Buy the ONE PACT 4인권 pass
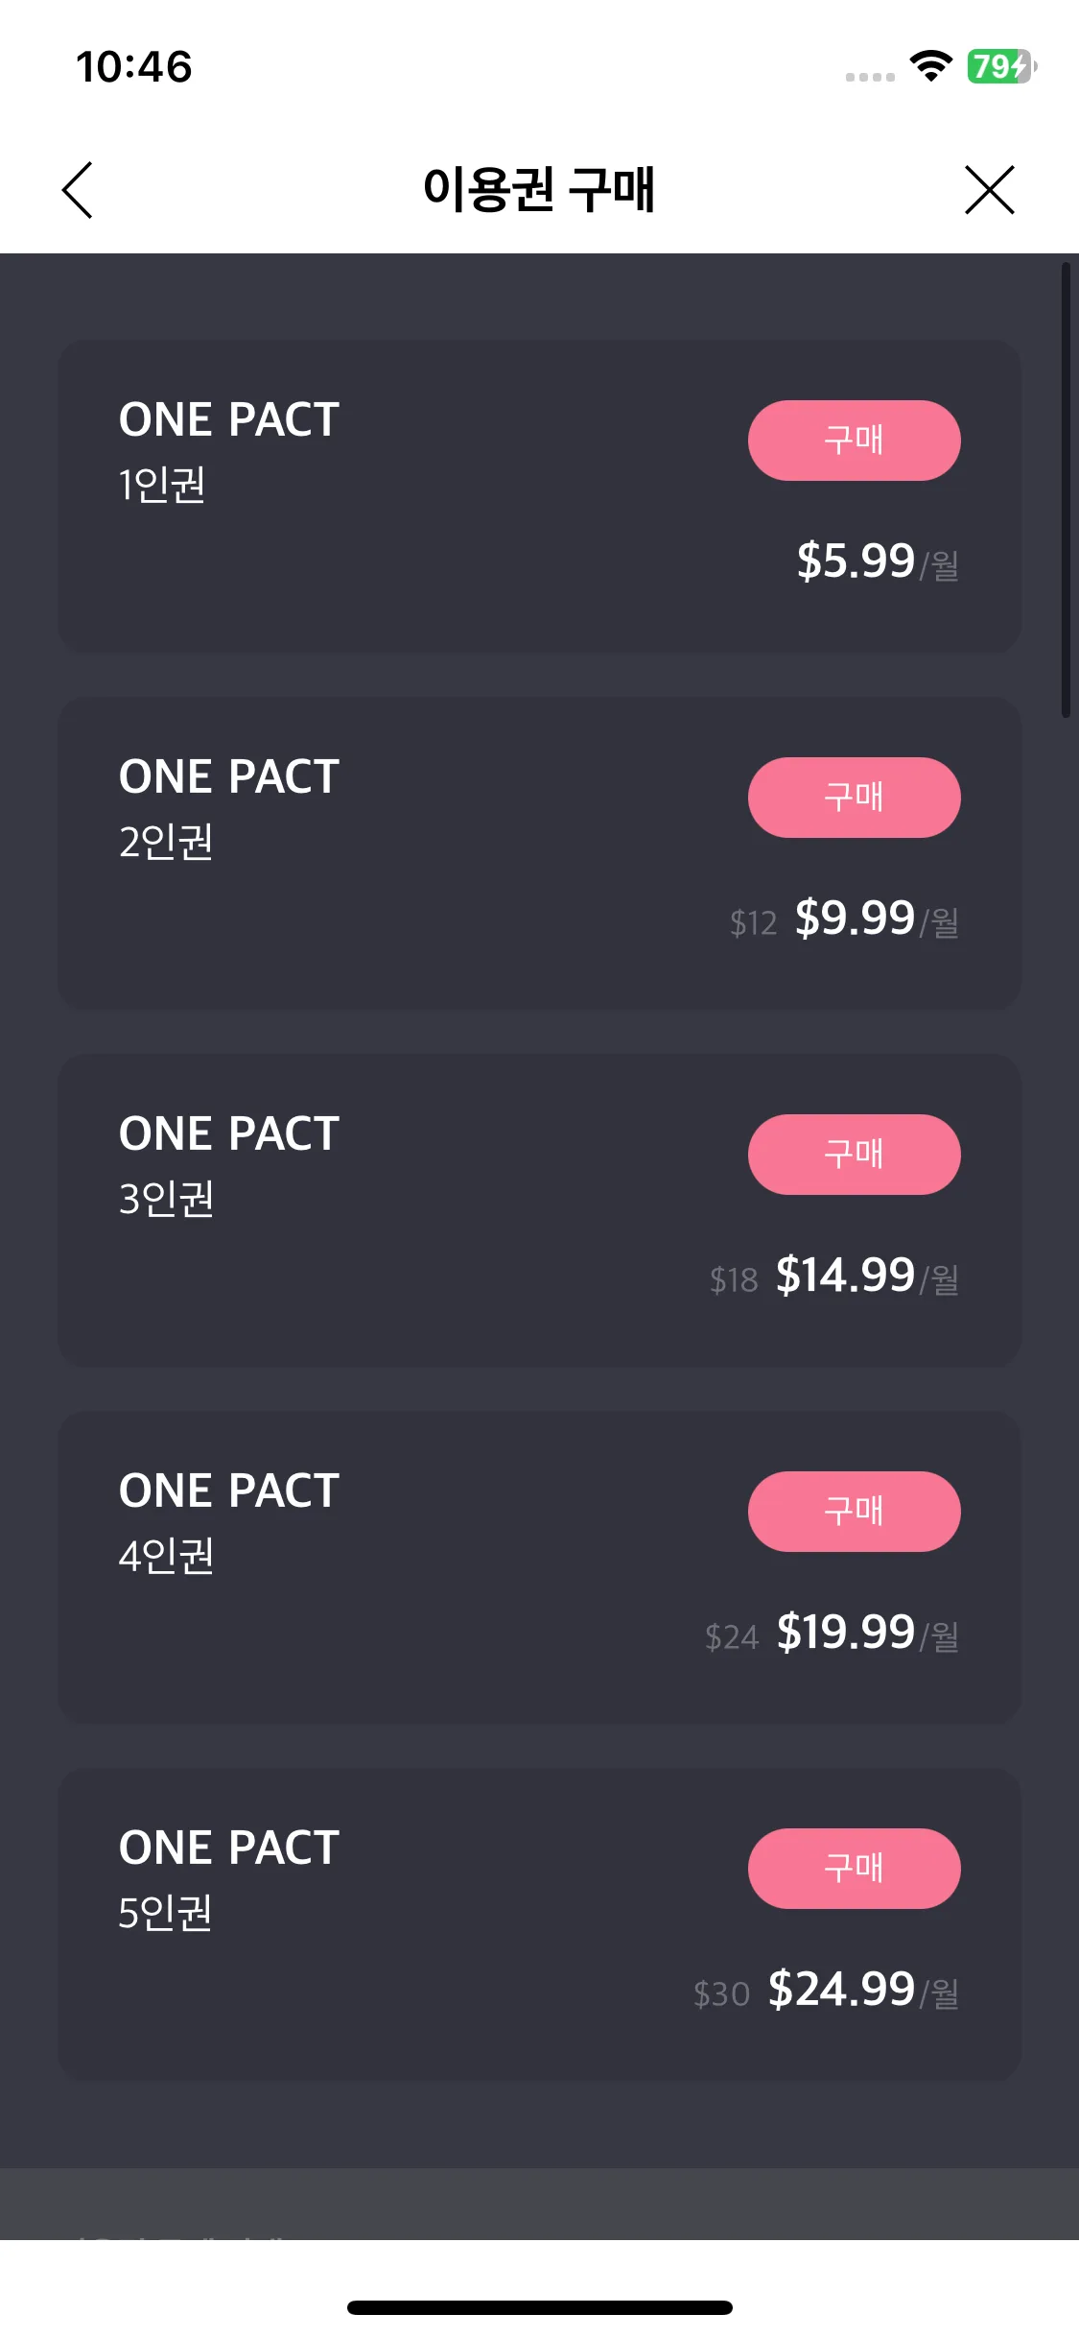1079x2338 pixels. coord(854,1512)
